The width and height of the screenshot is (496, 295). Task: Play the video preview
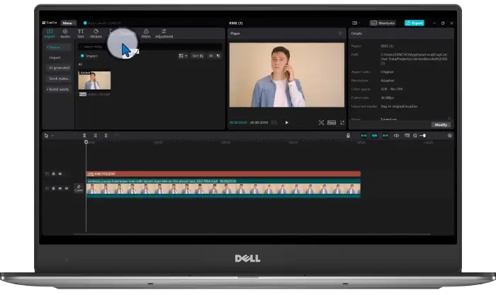click(x=287, y=122)
